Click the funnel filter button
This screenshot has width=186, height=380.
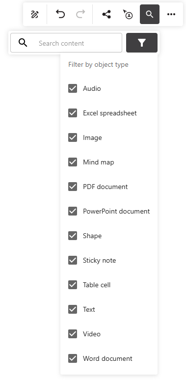click(x=142, y=43)
